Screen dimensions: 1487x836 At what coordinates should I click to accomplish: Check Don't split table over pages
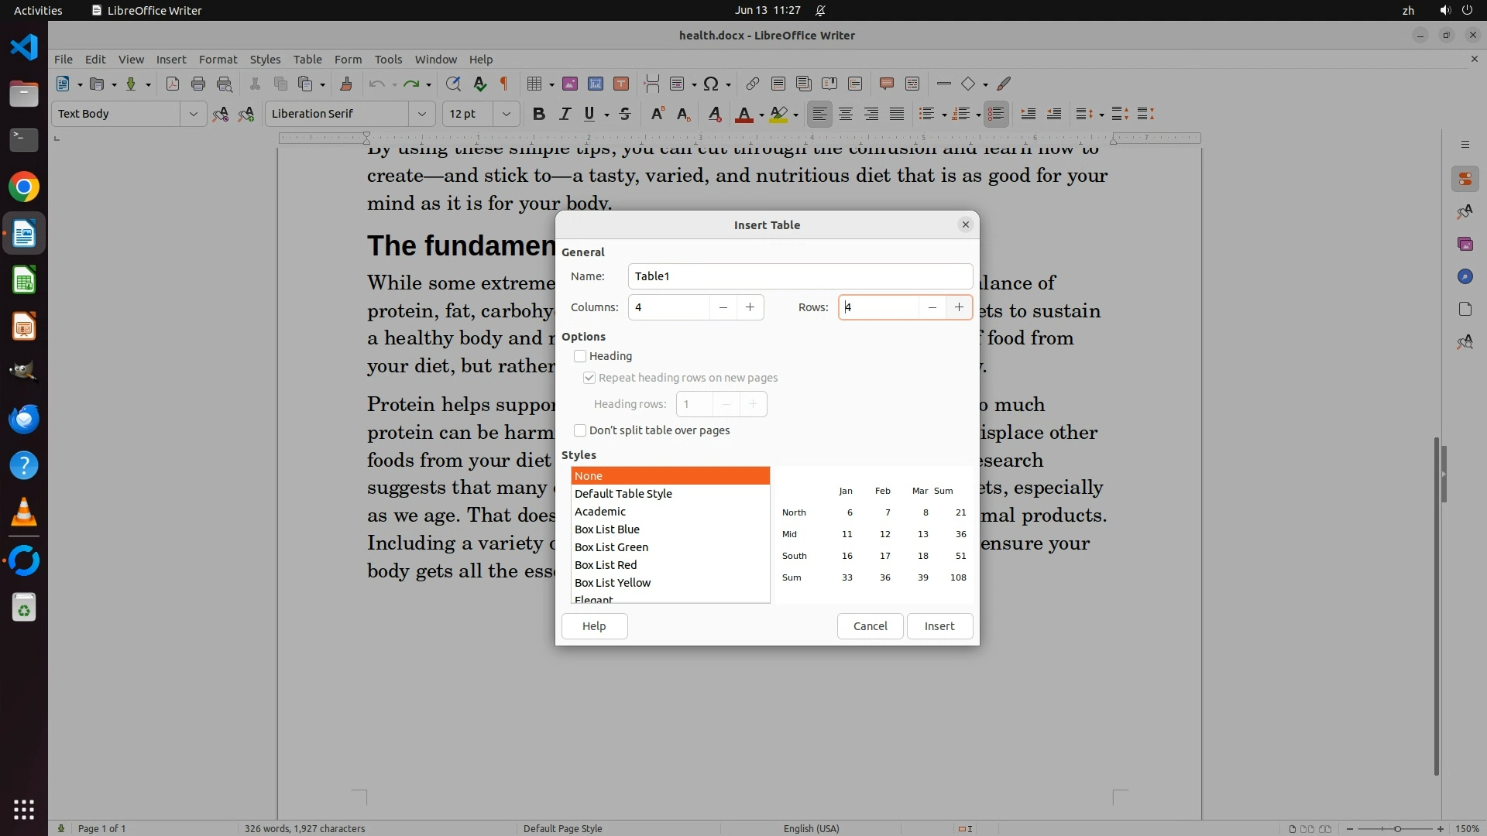point(580,430)
